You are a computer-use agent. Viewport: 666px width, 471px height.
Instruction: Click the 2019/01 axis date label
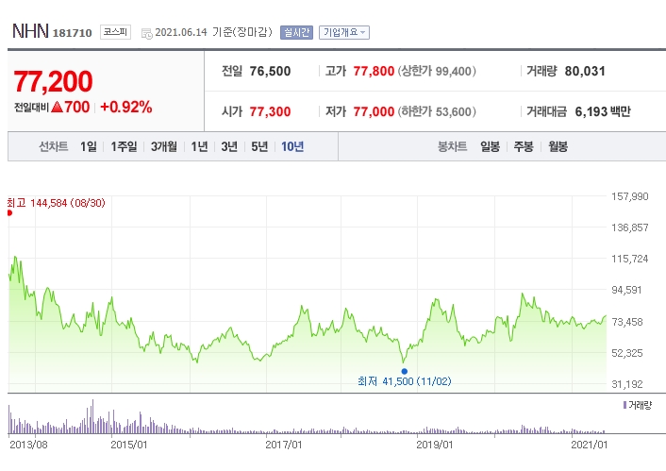435,445
